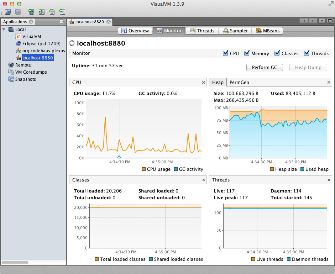
Task: Close the Heap memory graph panel
Action: pos(329,83)
